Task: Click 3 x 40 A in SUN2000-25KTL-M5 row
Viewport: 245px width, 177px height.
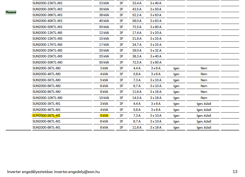Action: point(156,56)
